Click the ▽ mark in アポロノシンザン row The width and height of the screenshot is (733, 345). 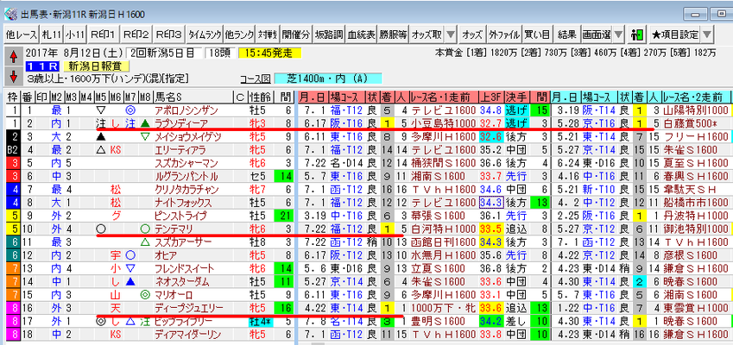pyautogui.click(x=99, y=110)
